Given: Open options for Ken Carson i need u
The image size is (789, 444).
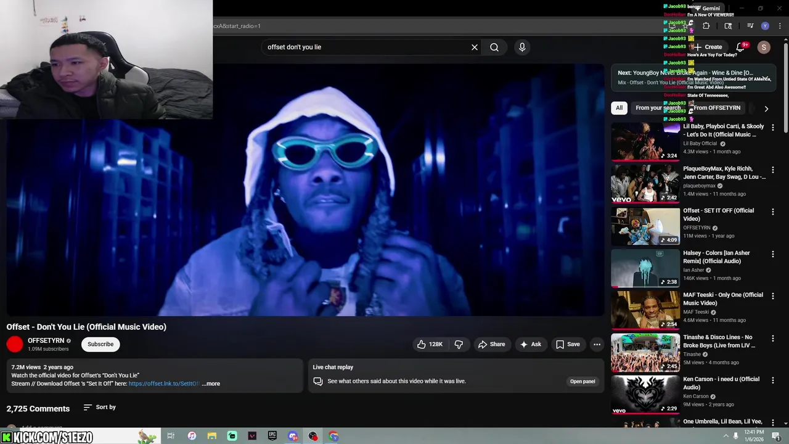Looking at the screenshot, I should coord(773,380).
